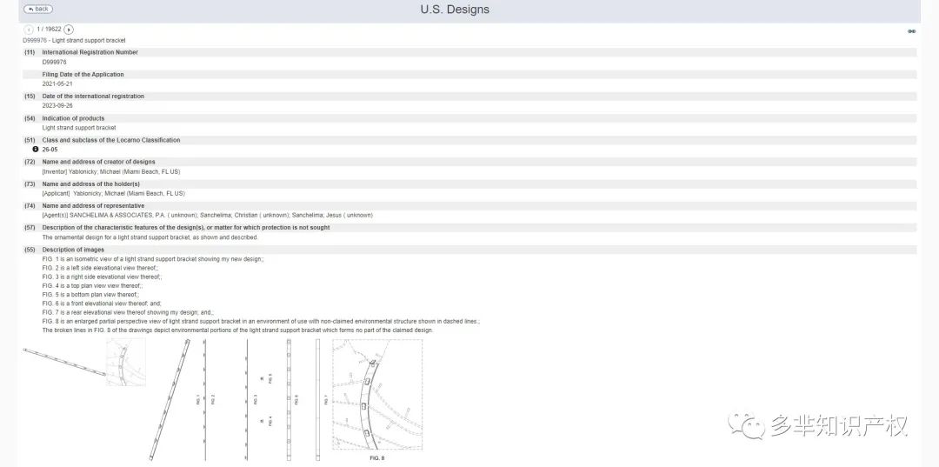
Task: Click the back button
Action: point(37,9)
